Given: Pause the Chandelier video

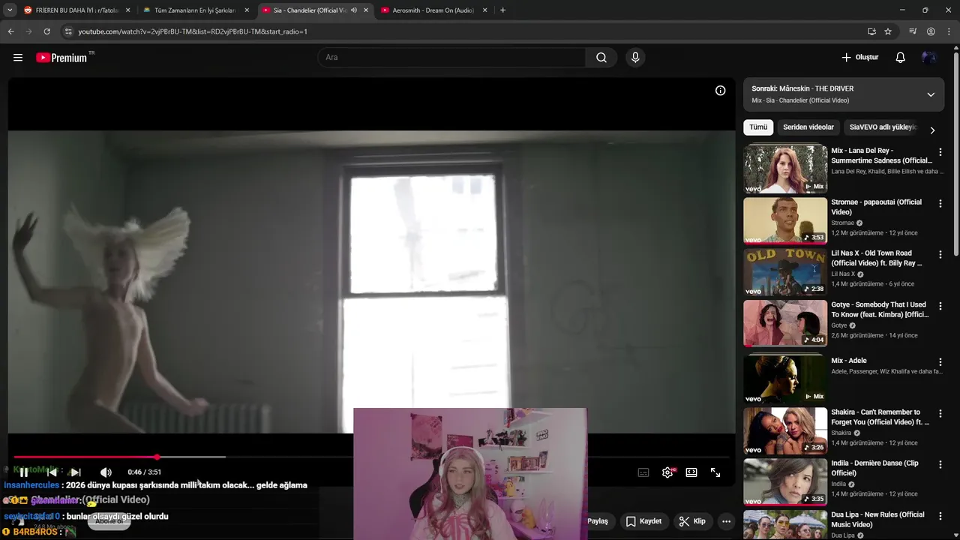Looking at the screenshot, I should (x=24, y=472).
